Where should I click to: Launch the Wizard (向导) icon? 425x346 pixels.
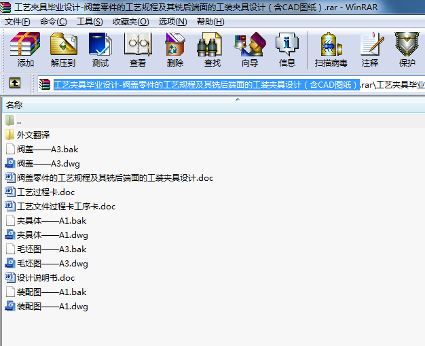[249, 50]
